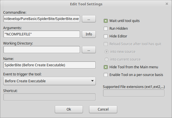172x118 pixels.
Task: Select the into new source radio option
Action: point(107,52)
